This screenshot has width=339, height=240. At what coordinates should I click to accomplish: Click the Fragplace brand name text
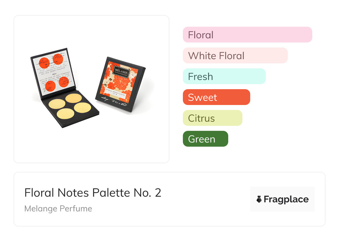tap(286, 199)
